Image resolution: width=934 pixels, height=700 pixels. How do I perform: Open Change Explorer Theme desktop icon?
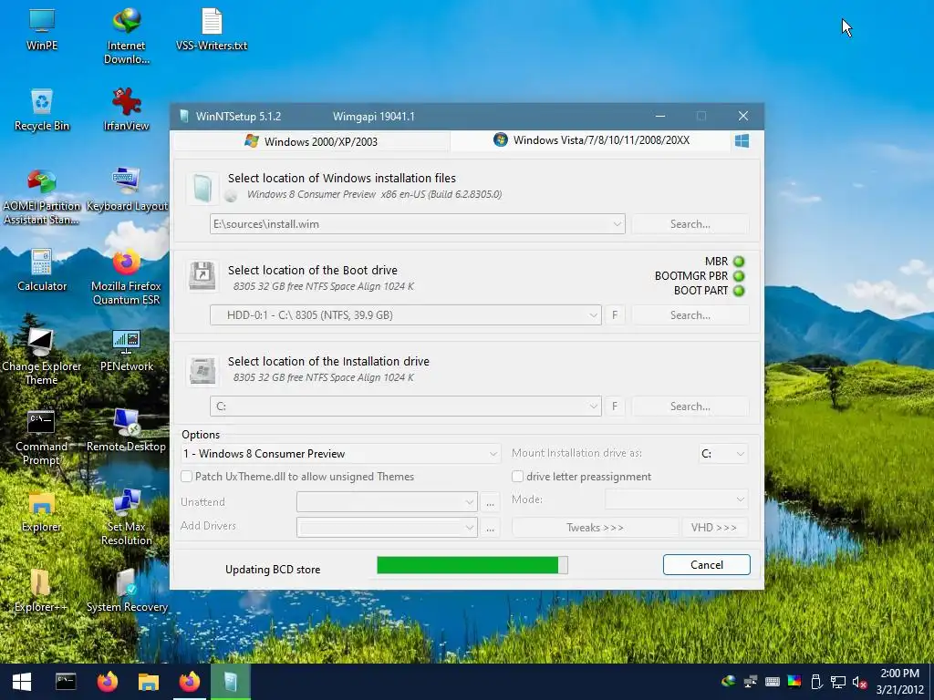point(42,357)
